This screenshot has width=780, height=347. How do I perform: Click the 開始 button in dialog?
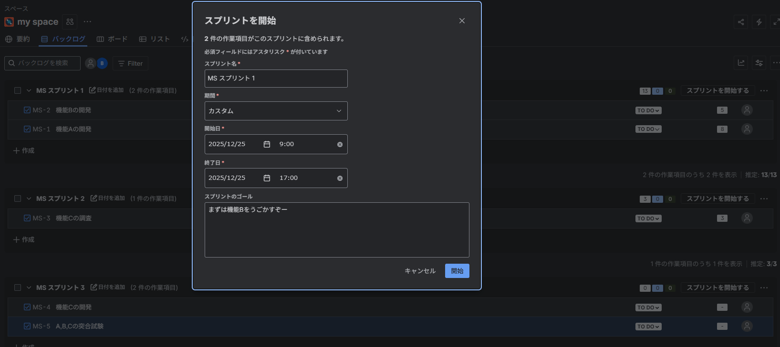coord(457,271)
